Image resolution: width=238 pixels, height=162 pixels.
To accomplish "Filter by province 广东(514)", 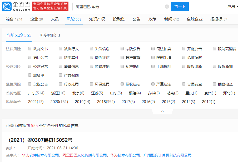I will (x=36, y=93).
